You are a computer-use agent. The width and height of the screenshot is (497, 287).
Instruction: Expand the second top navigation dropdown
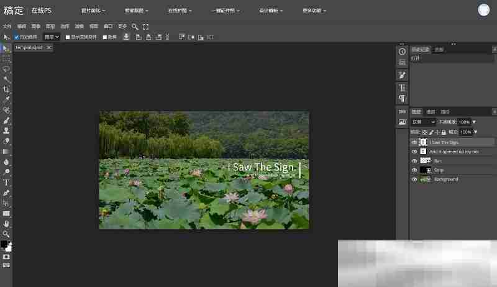[136, 11]
